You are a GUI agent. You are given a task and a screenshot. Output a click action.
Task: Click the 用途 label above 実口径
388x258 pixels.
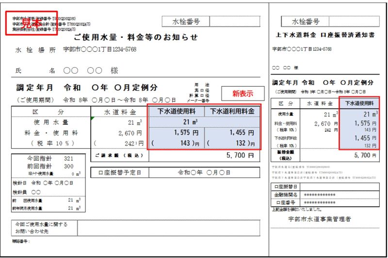[x=202, y=85]
